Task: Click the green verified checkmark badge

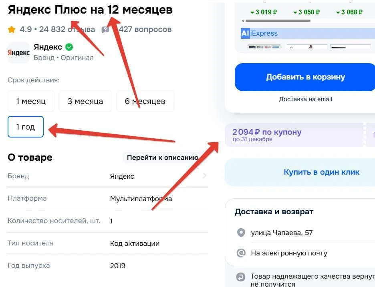Action: click(69, 47)
